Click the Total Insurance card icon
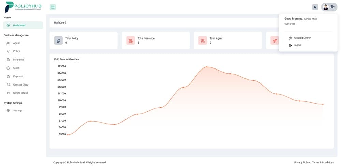Image resolution: width=341 pixels, height=168 pixels. tap(131, 41)
